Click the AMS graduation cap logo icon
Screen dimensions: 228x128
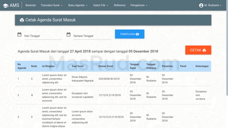click(5, 5)
